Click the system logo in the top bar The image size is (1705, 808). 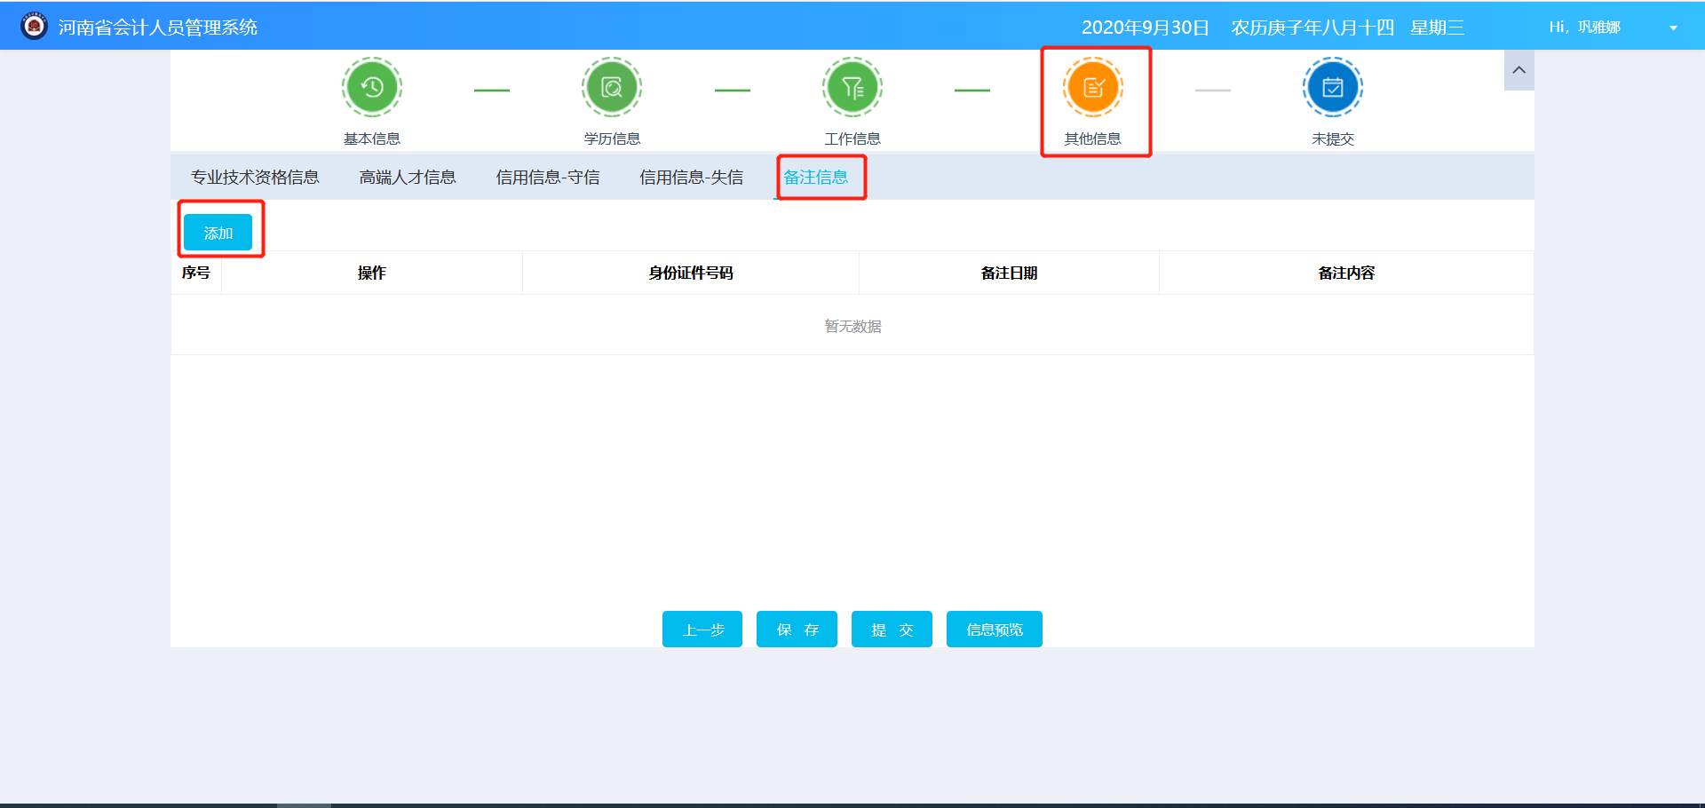click(x=33, y=25)
